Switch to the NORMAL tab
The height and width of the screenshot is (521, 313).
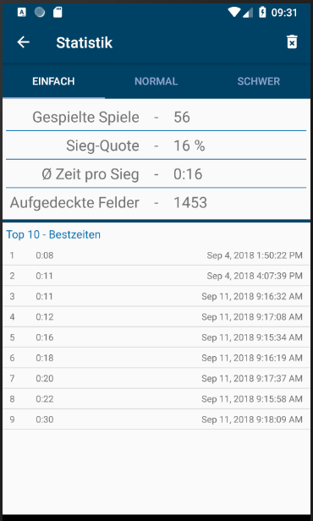coord(156,81)
